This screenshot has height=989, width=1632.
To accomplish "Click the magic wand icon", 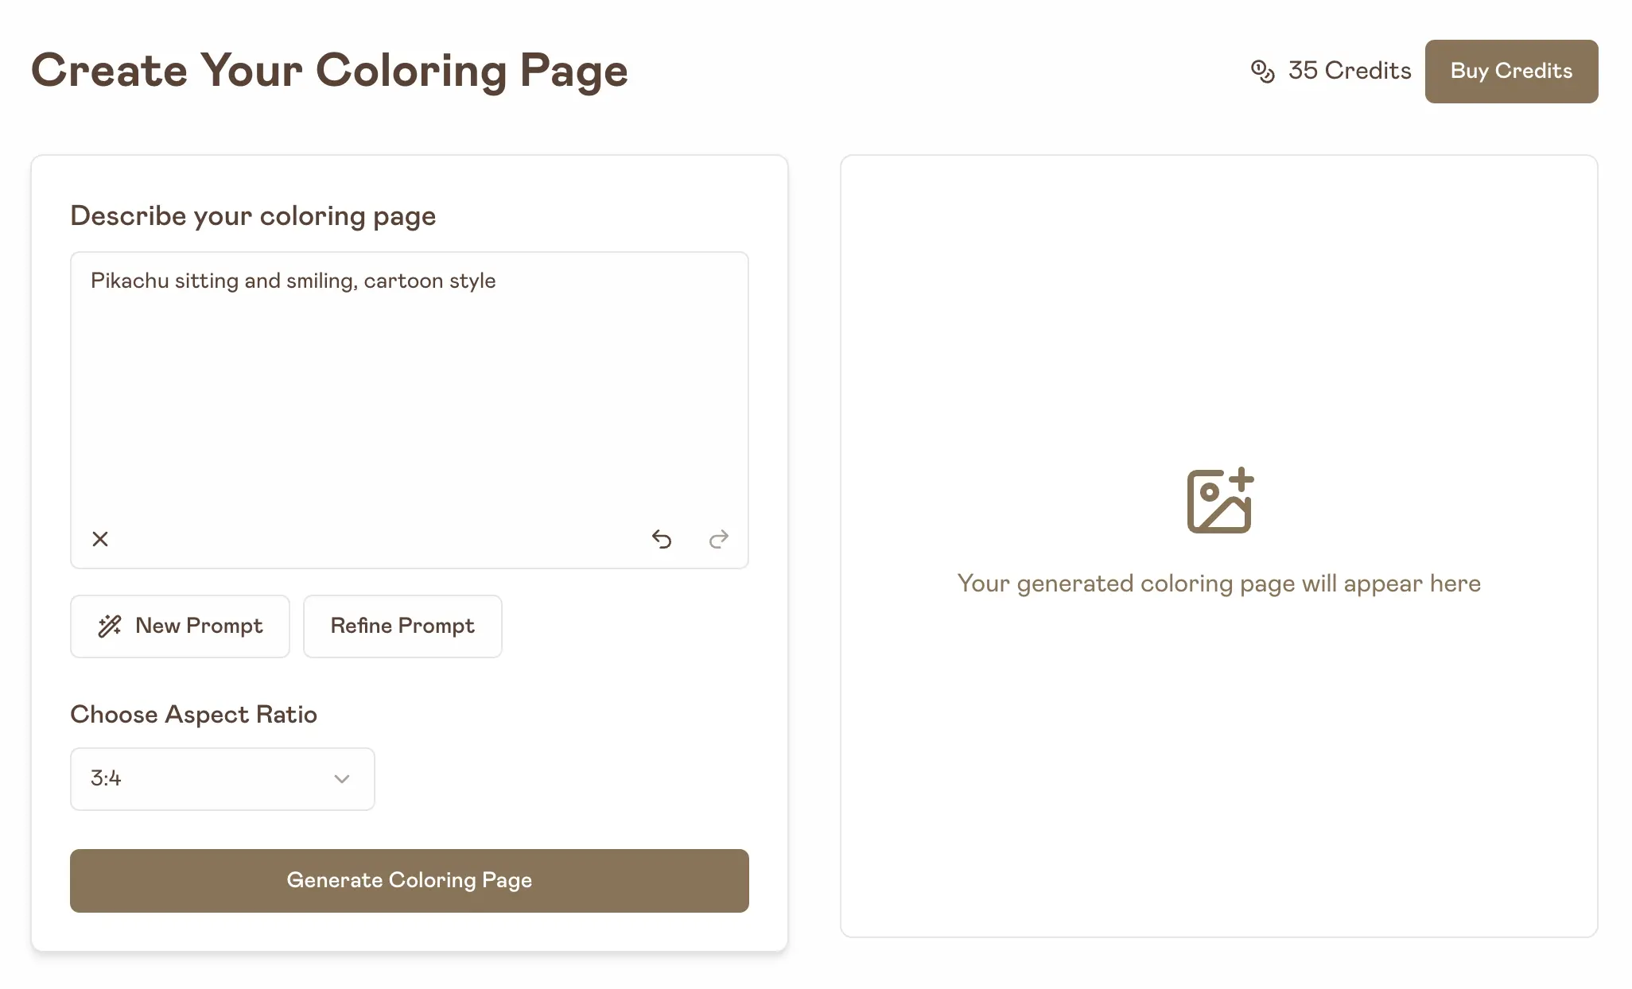I will point(110,626).
